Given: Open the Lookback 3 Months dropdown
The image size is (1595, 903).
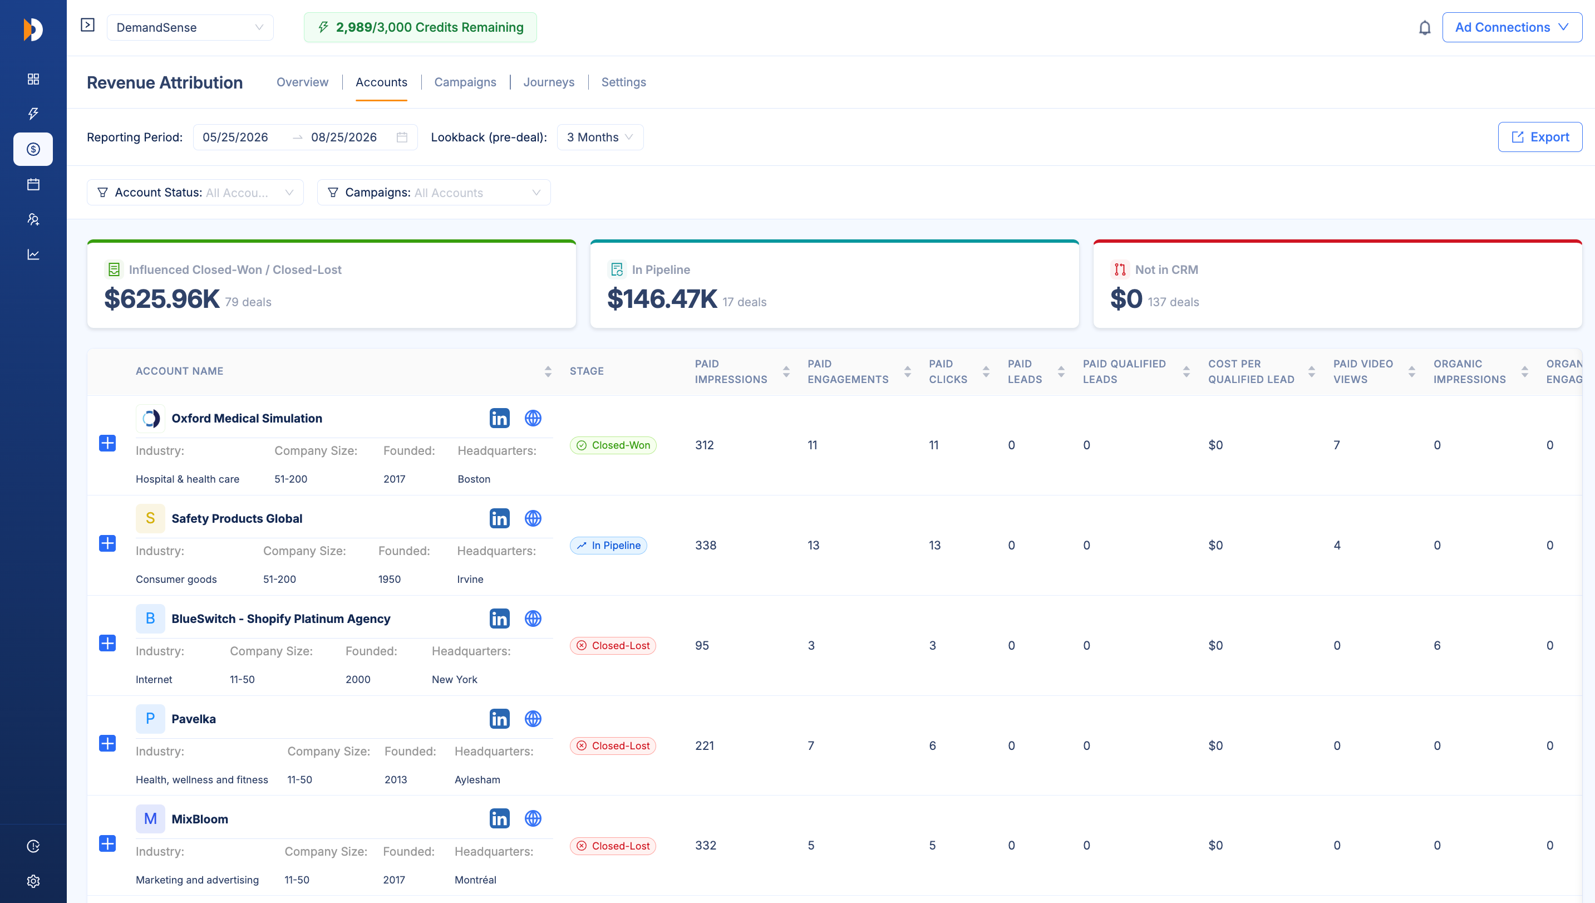Looking at the screenshot, I should tap(600, 137).
